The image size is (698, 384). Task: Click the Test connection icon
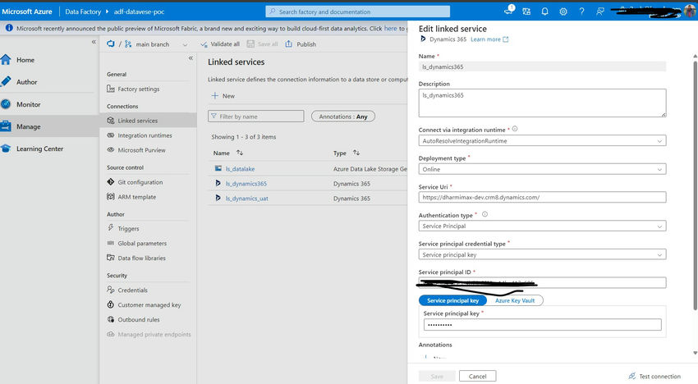click(x=631, y=376)
